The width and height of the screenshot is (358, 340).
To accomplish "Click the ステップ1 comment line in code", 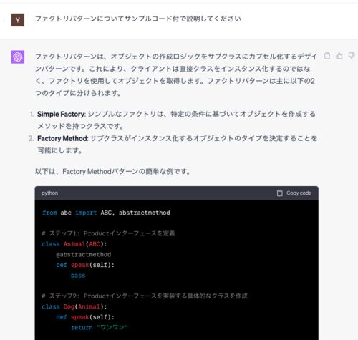I will coord(108,233).
